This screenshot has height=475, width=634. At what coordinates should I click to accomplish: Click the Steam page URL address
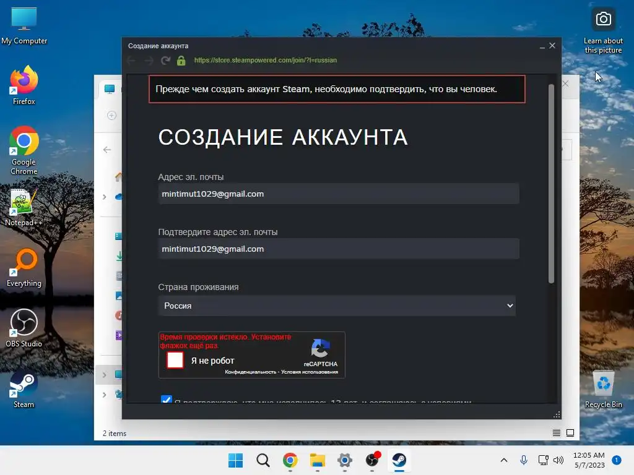click(265, 60)
